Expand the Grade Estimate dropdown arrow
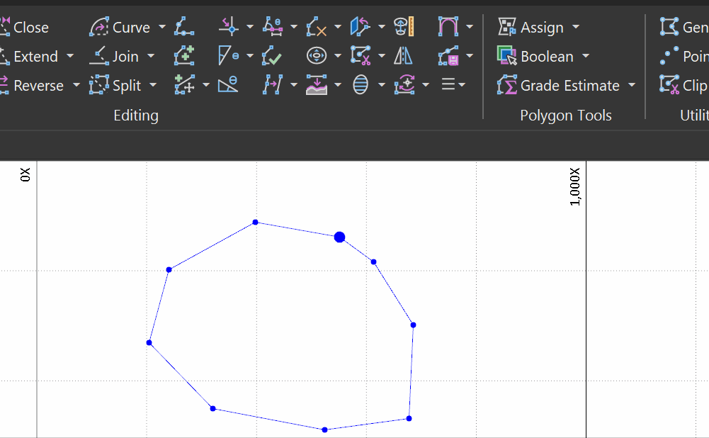Screen dimensions: 709x438 pos(632,85)
